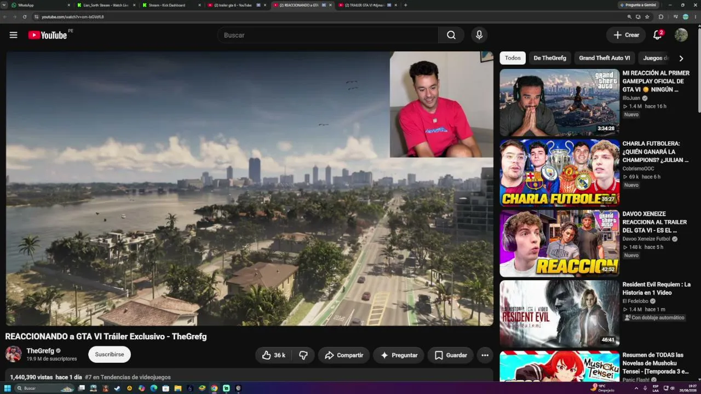Click the Crear create button
Image resolution: width=701 pixels, height=394 pixels.
pyautogui.click(x=626, y=35)
